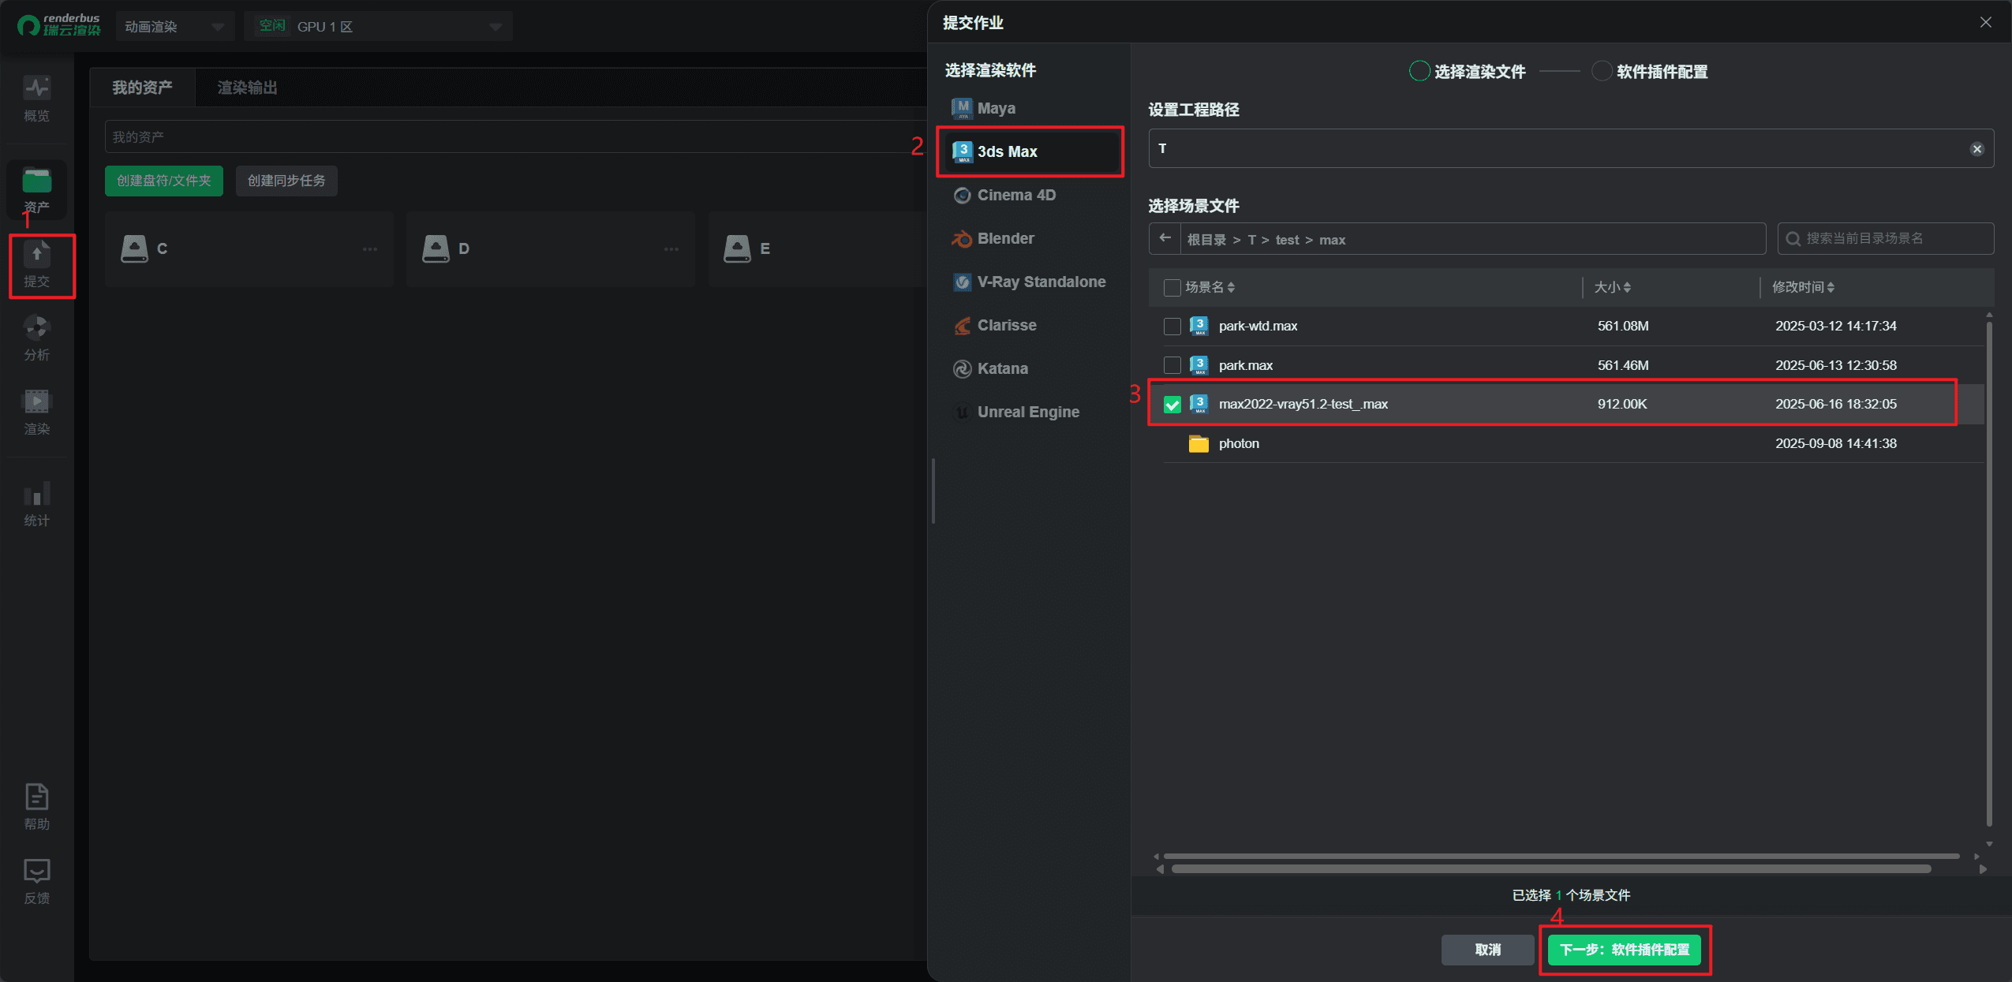Click the 创建同步任务 button
The width and height of the screenshot is (2012, 982).
286,181
